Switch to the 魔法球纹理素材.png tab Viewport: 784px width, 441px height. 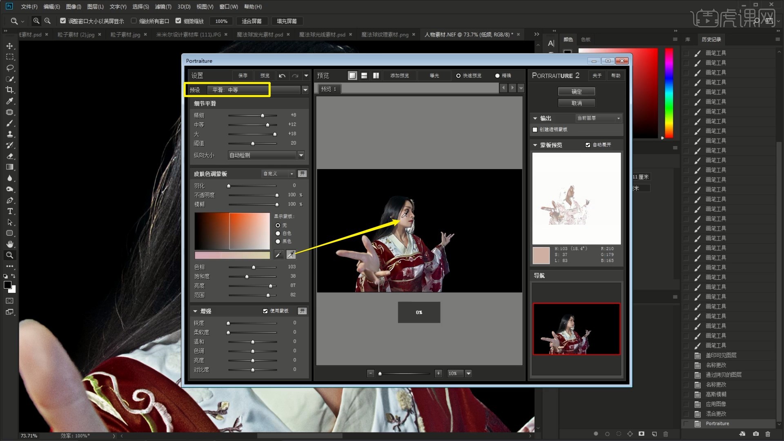[x=384, y=35]
